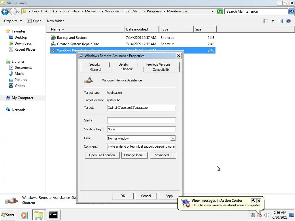Cancel the properties dialog

[146, 196]
